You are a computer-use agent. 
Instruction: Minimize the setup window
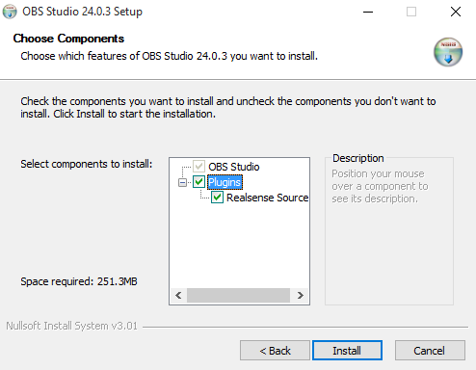pos(368,12)
